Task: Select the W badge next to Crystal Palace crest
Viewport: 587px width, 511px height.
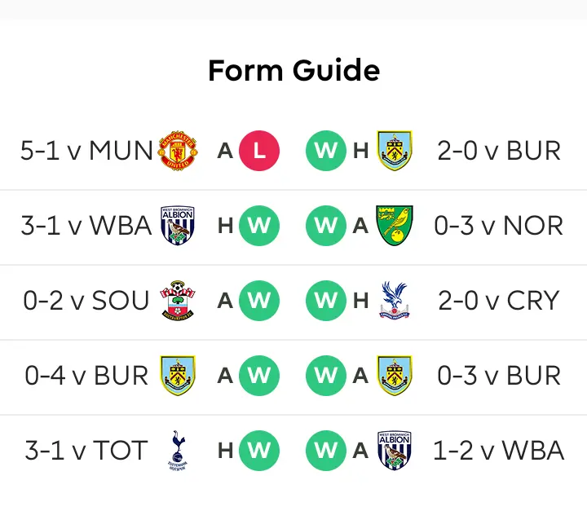Action: click(325, 301)
